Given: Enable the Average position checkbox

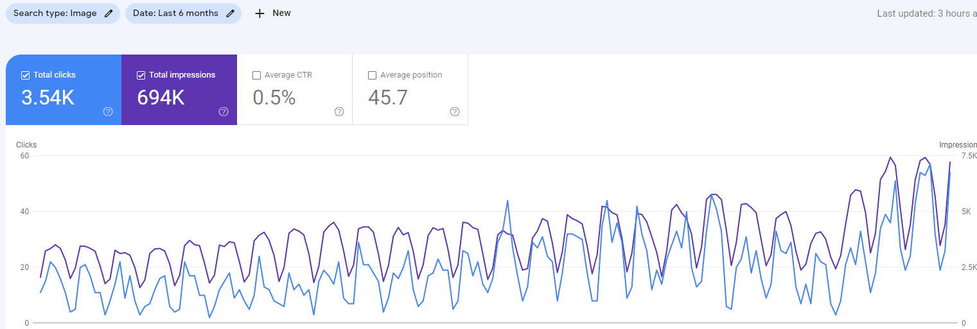Looking at the screenshot, I should pos(373,75).
